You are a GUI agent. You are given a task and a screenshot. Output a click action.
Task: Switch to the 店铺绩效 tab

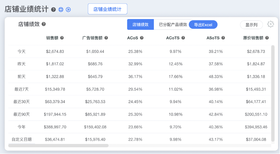[140, 24]
